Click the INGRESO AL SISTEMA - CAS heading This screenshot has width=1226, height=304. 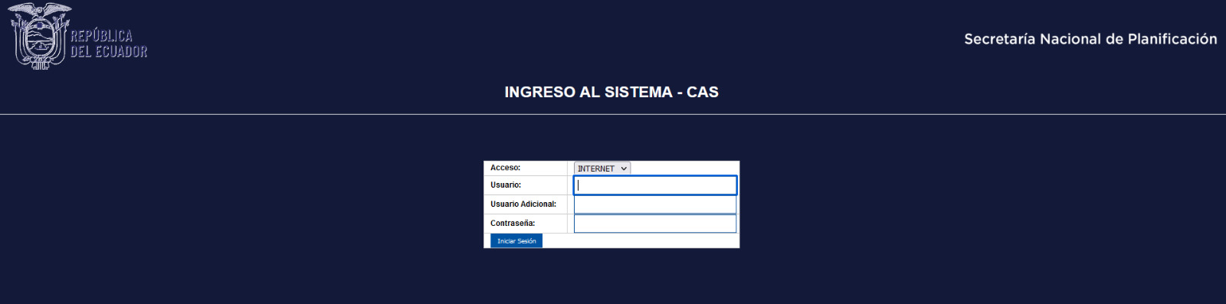[611, 92]
